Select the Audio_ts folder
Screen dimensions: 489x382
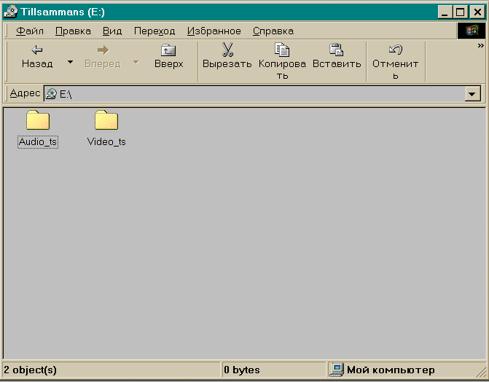click(x=38, y=122)
